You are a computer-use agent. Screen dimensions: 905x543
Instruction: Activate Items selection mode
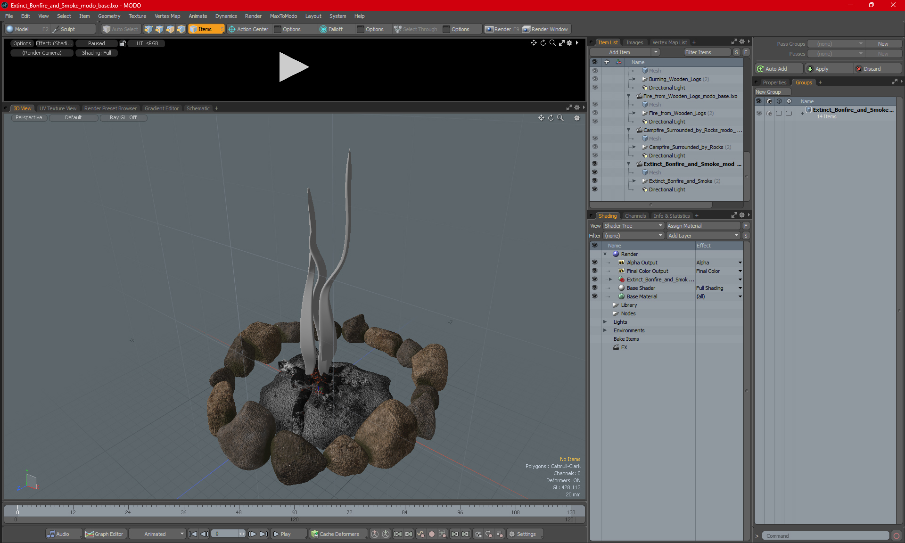pyautogui.click(x=206, y=29)
